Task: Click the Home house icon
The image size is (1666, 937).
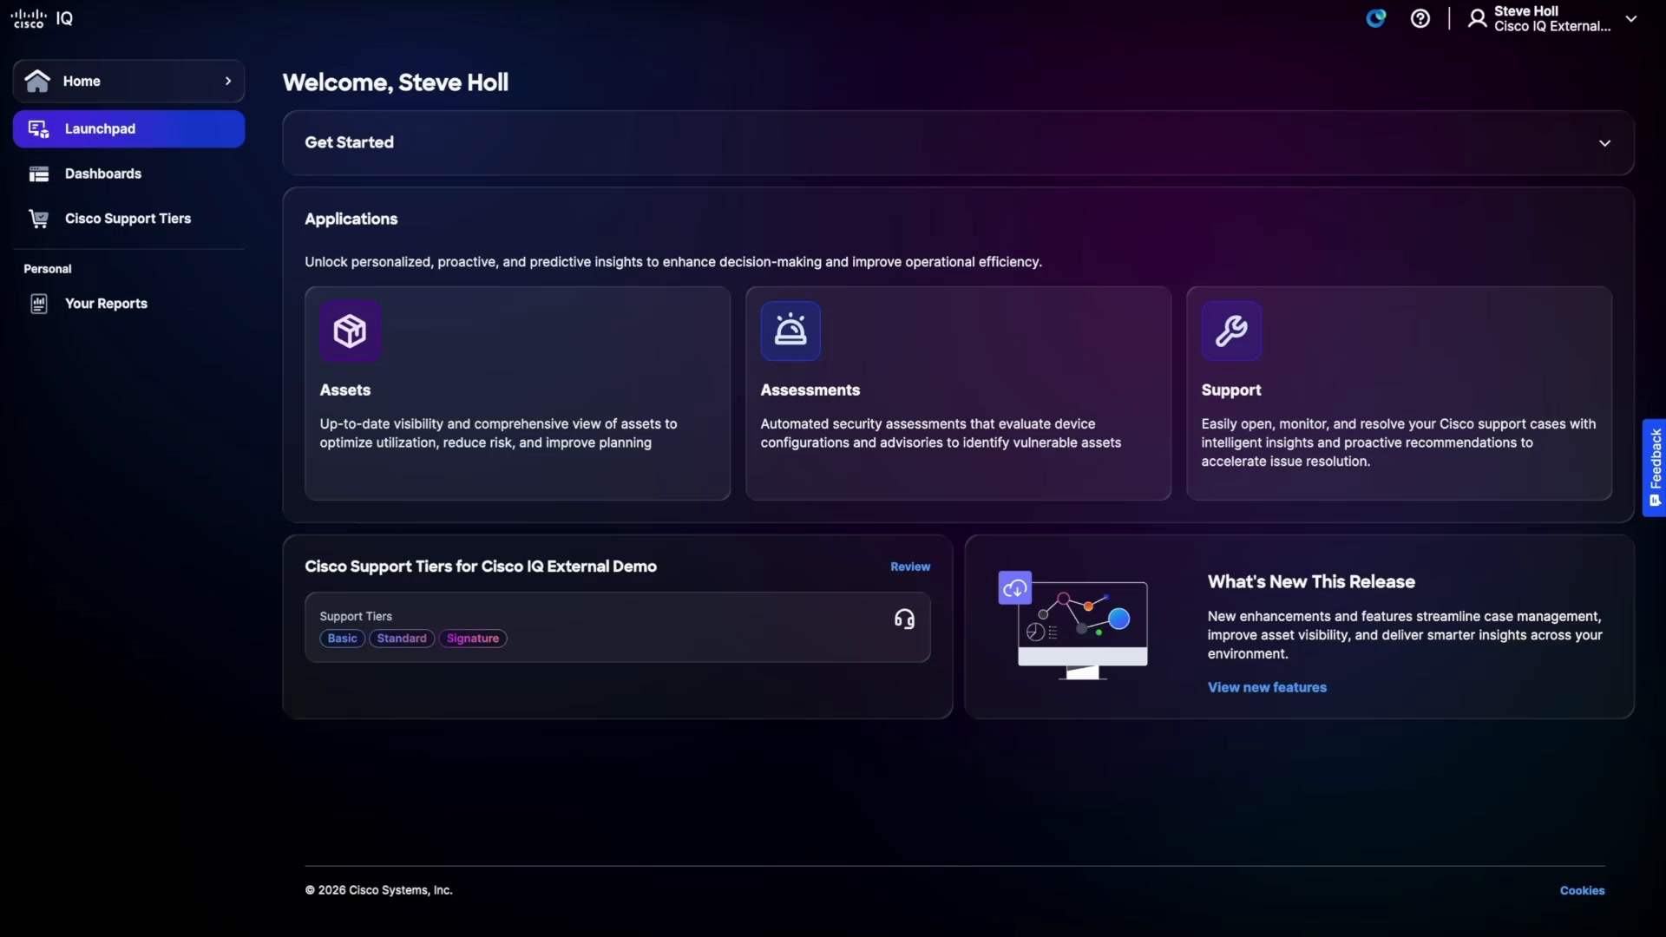Action: tap(37, 81)
